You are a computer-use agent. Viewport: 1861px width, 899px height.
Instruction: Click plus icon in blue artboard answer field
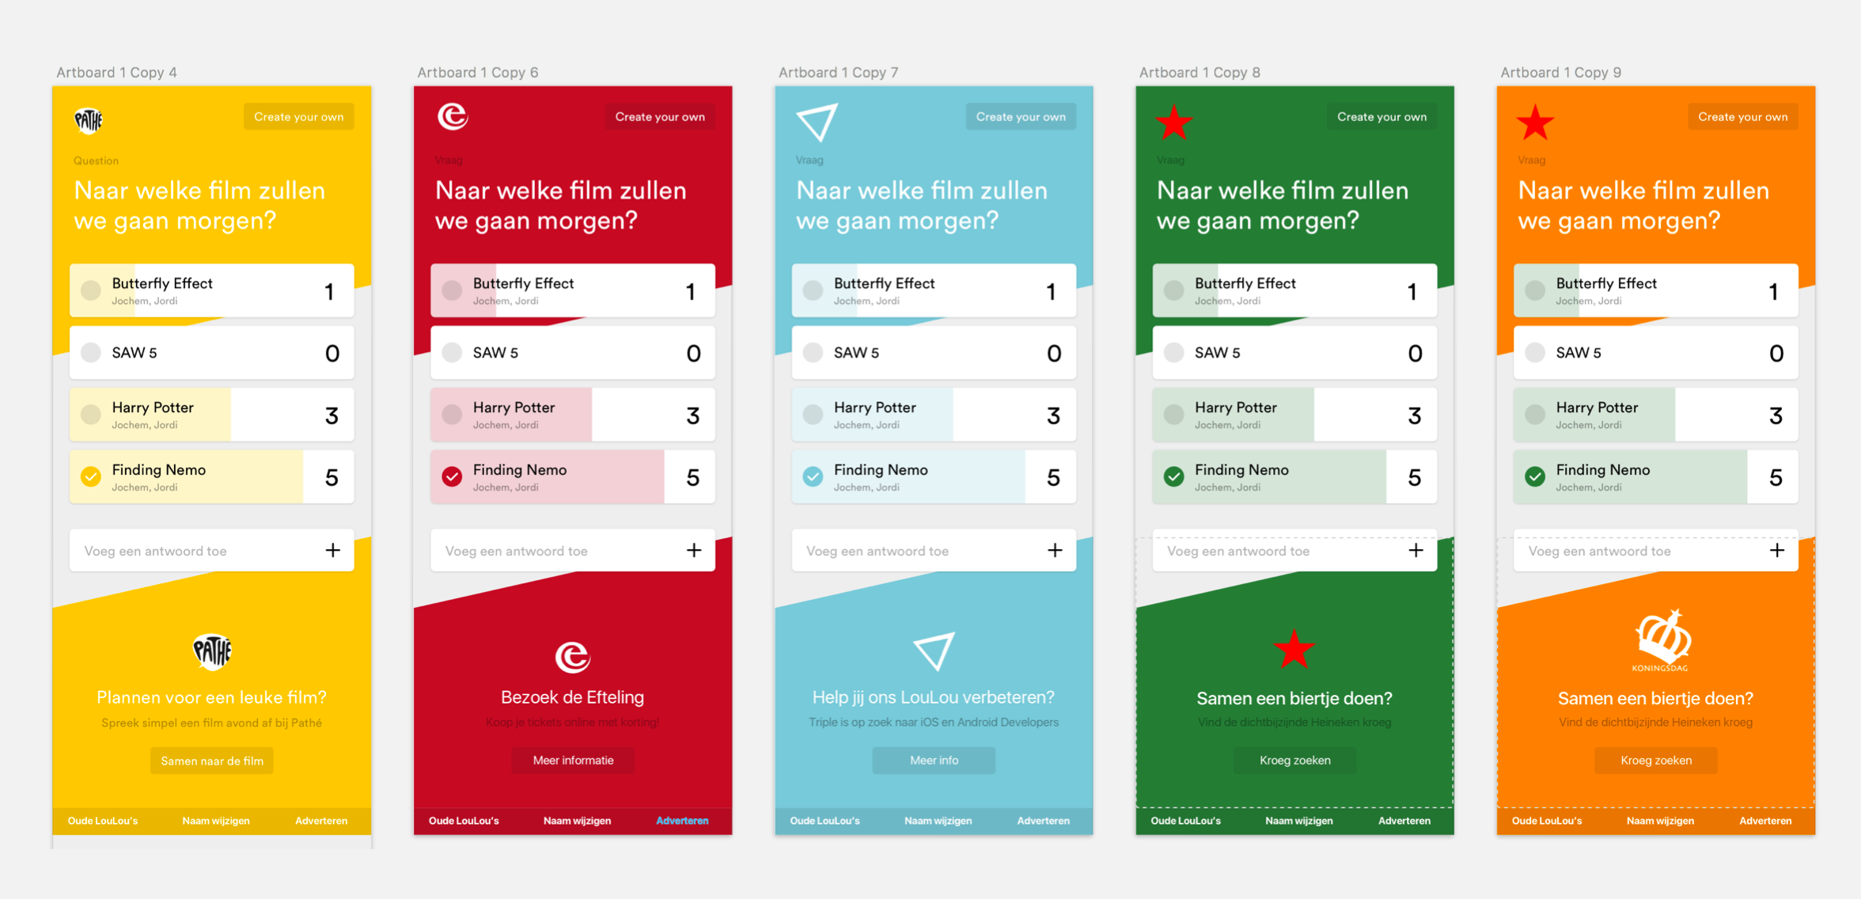click(1054, 550)
